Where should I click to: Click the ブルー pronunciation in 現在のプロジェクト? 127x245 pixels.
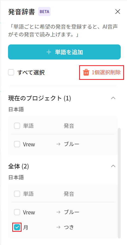pos(72,144)
